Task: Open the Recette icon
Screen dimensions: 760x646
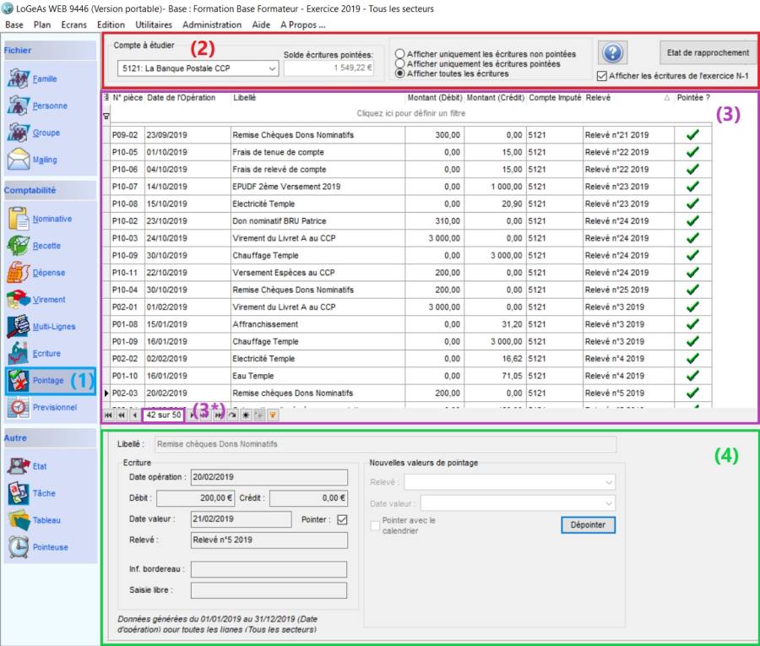Action: [19, 246]
